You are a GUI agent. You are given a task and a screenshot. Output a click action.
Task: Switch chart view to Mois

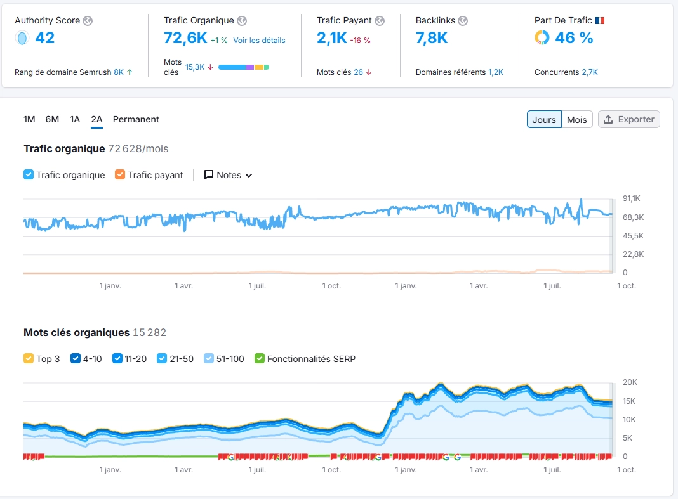[576, 119]
